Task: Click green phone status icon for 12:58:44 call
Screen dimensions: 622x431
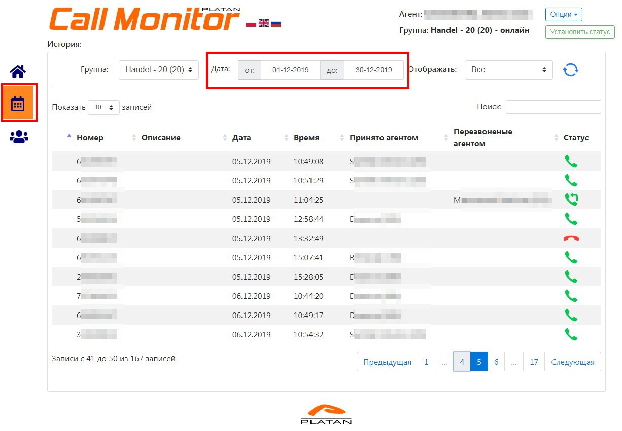Action: click(x=571, y=219)
